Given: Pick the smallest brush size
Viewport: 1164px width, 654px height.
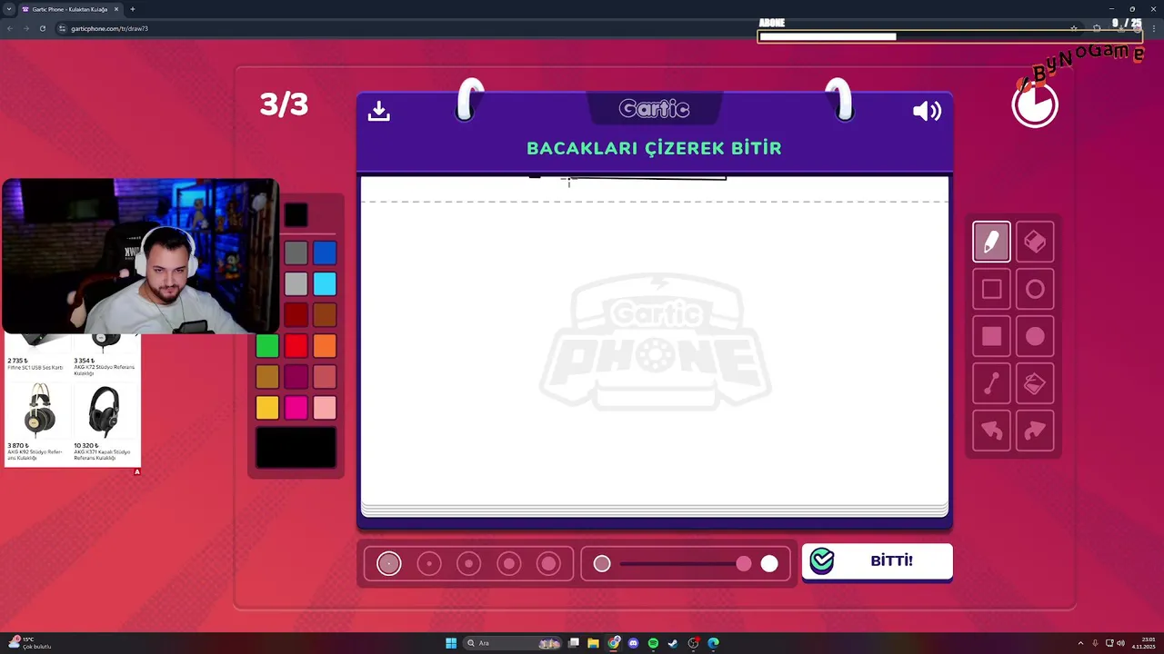Looking at the screenshot, I should pos(388,564).
